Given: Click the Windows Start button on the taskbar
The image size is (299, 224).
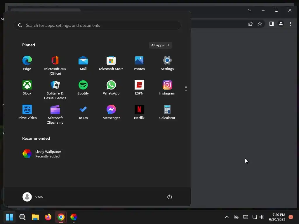Looking at the screenshot, I should point(9,217).
